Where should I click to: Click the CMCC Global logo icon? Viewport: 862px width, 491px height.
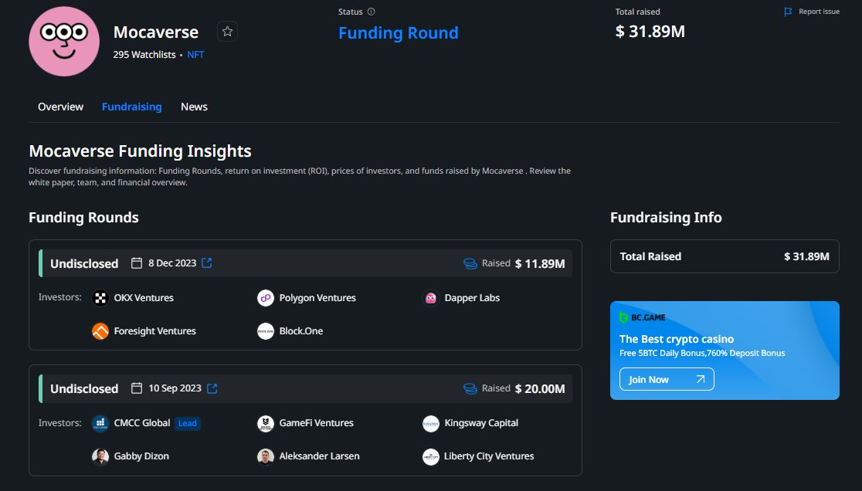(x=100, y=423)
